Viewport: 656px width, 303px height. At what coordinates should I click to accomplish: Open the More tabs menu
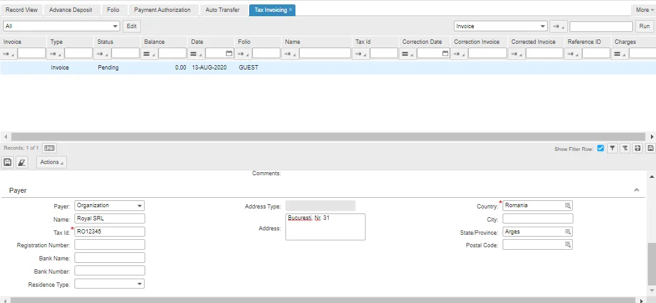click(643, 9)
